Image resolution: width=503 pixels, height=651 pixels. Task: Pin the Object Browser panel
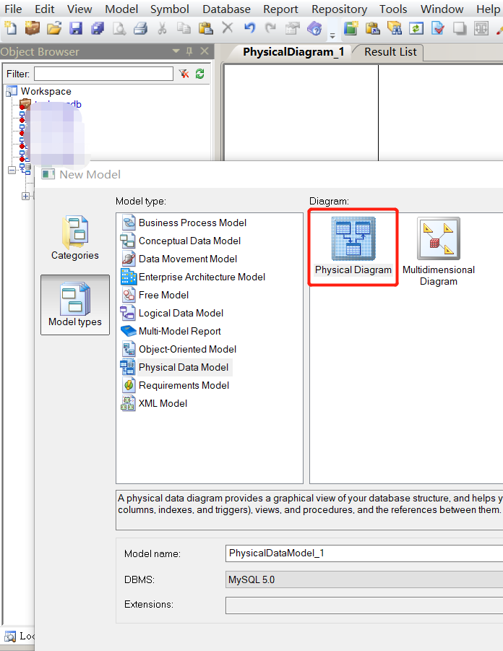pos(189,51)
